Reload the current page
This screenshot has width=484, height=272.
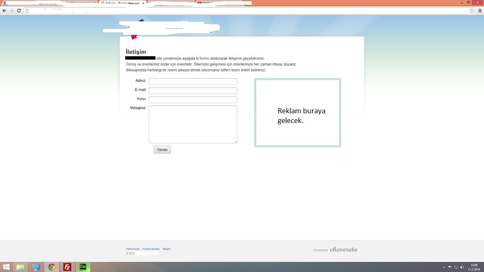pos(19,11)
